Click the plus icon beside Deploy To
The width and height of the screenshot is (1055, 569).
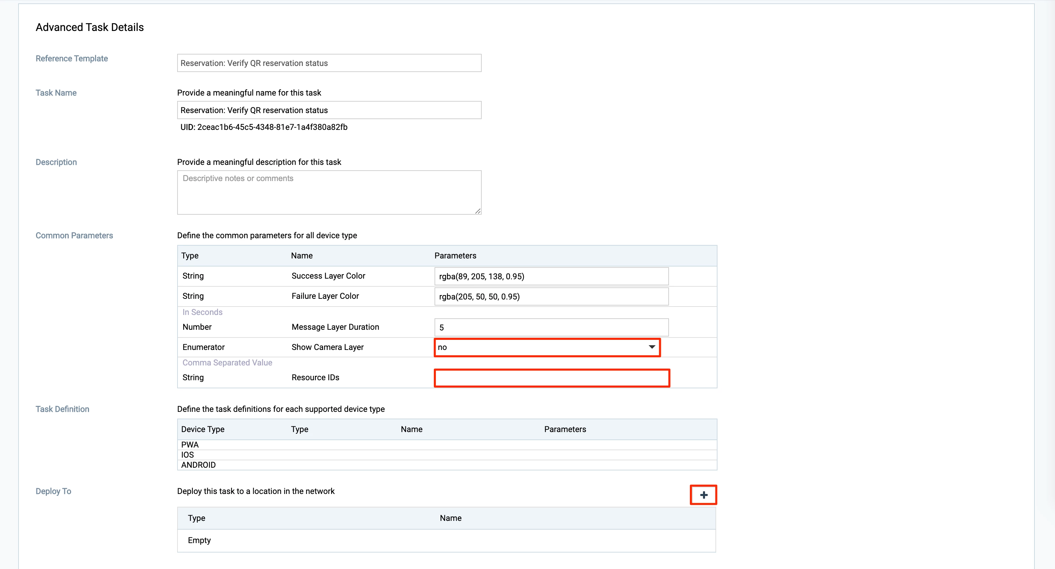pos(703,495)
